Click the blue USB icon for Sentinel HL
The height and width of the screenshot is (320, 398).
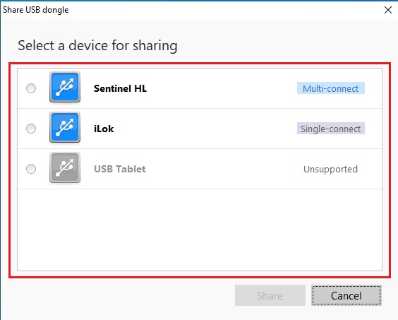(x=65, y=87)
